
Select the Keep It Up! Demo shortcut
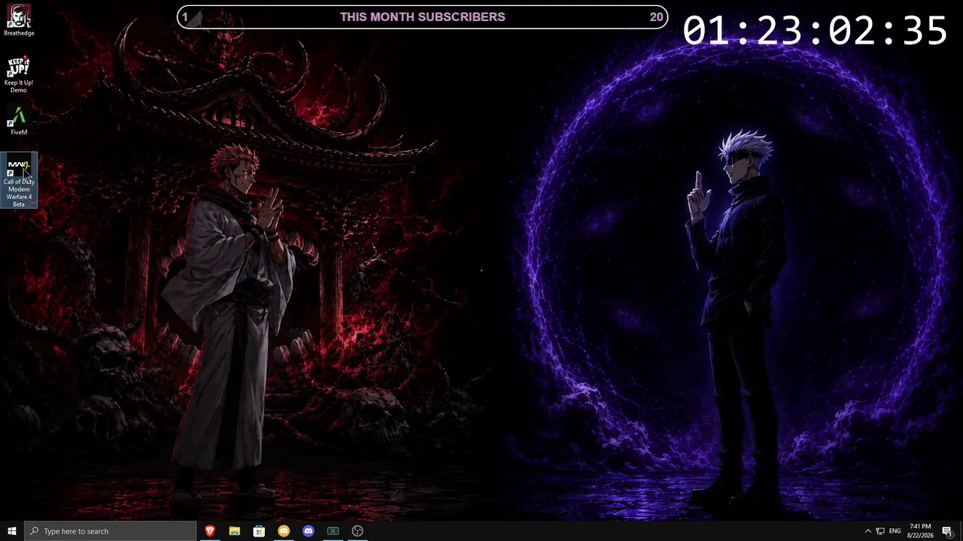pyautogui.click(x=19, y=74)
